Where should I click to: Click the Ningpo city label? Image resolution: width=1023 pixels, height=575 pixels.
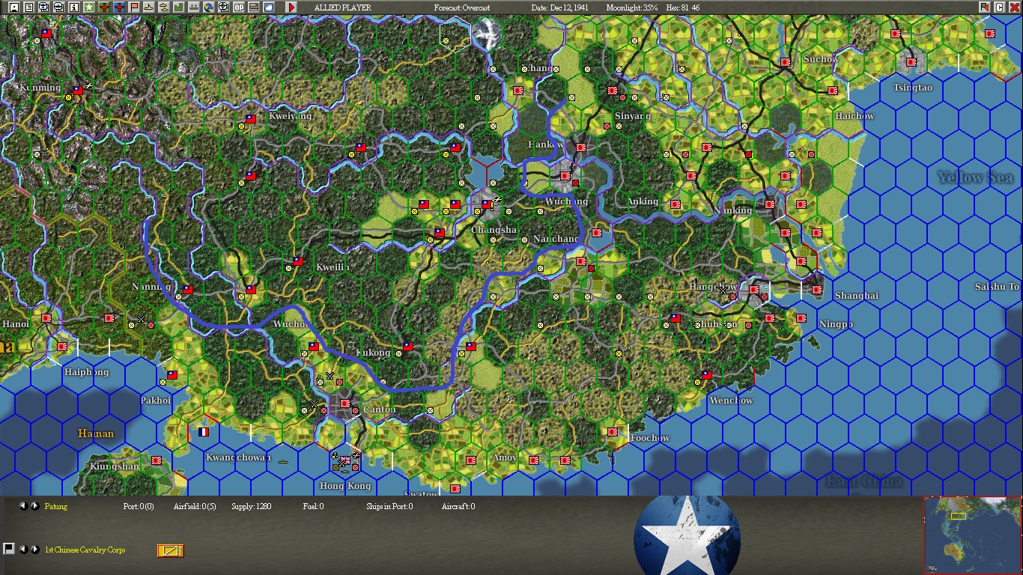[x=836, y=324]
